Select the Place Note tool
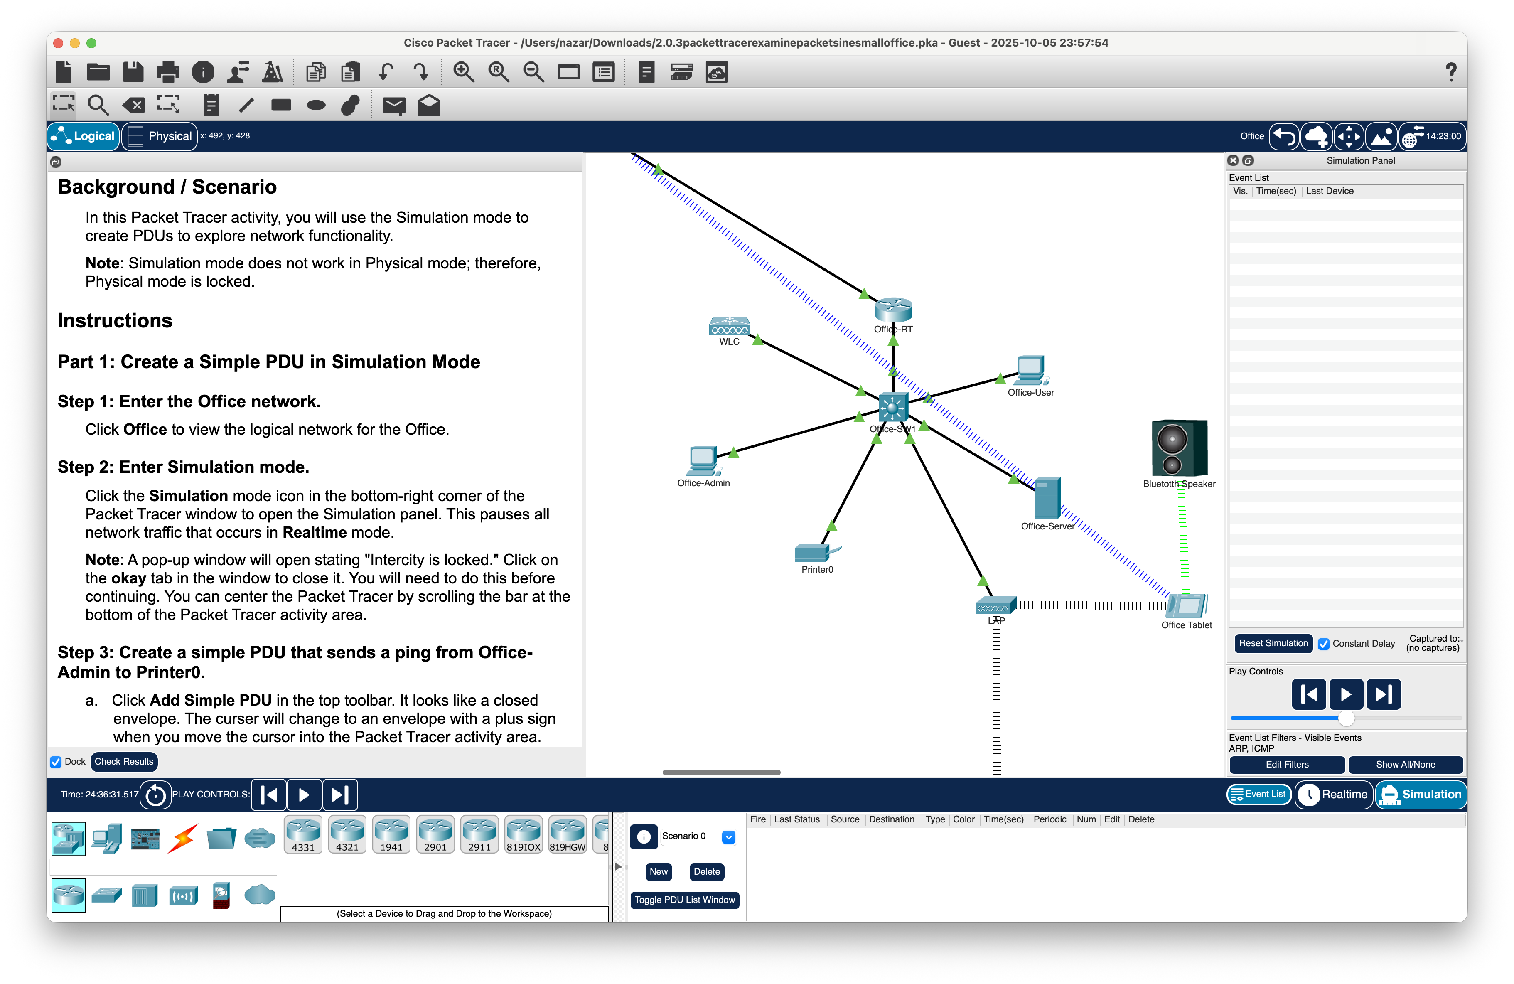This screenshot has width=1514, height=984. point(211,105)
